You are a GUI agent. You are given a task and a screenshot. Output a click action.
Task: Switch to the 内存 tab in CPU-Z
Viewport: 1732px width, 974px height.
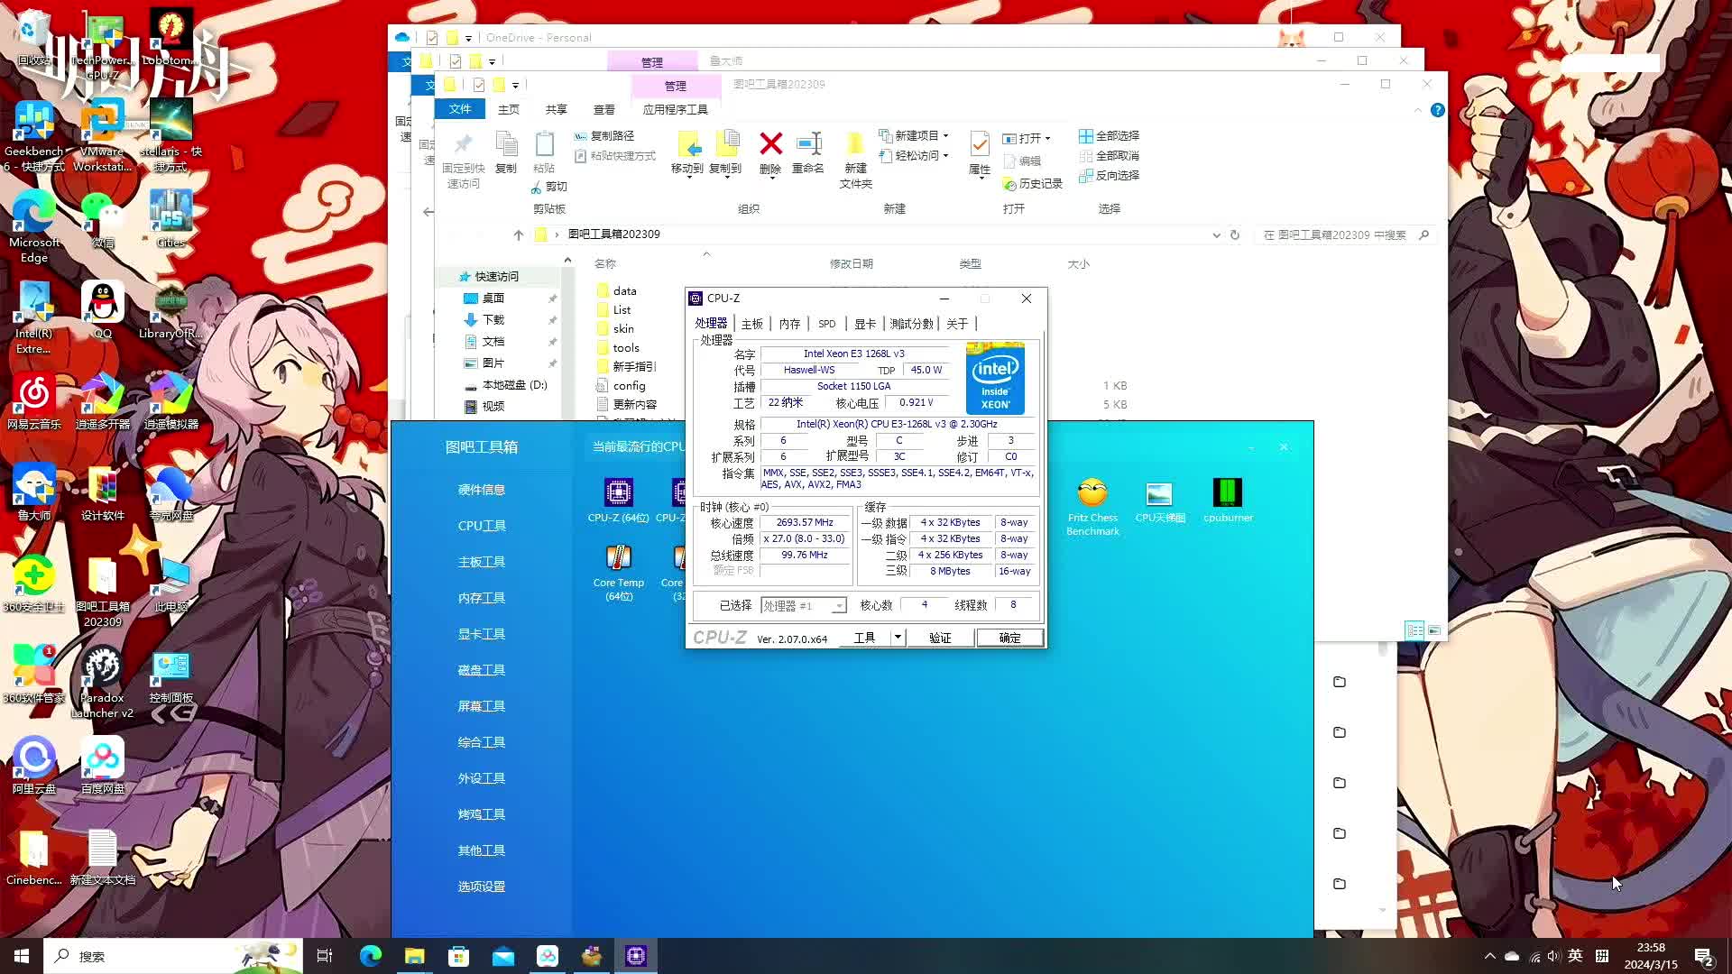pos(789,324)
